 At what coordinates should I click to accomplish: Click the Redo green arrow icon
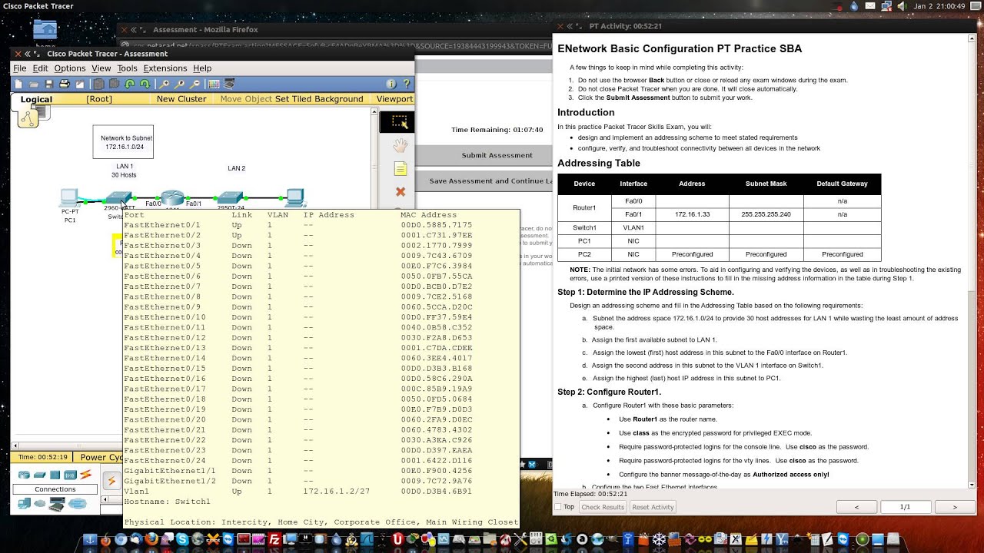[145, 84]
